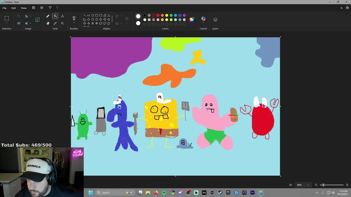
Task: Choose the Diamond shape
Action: 89,19
